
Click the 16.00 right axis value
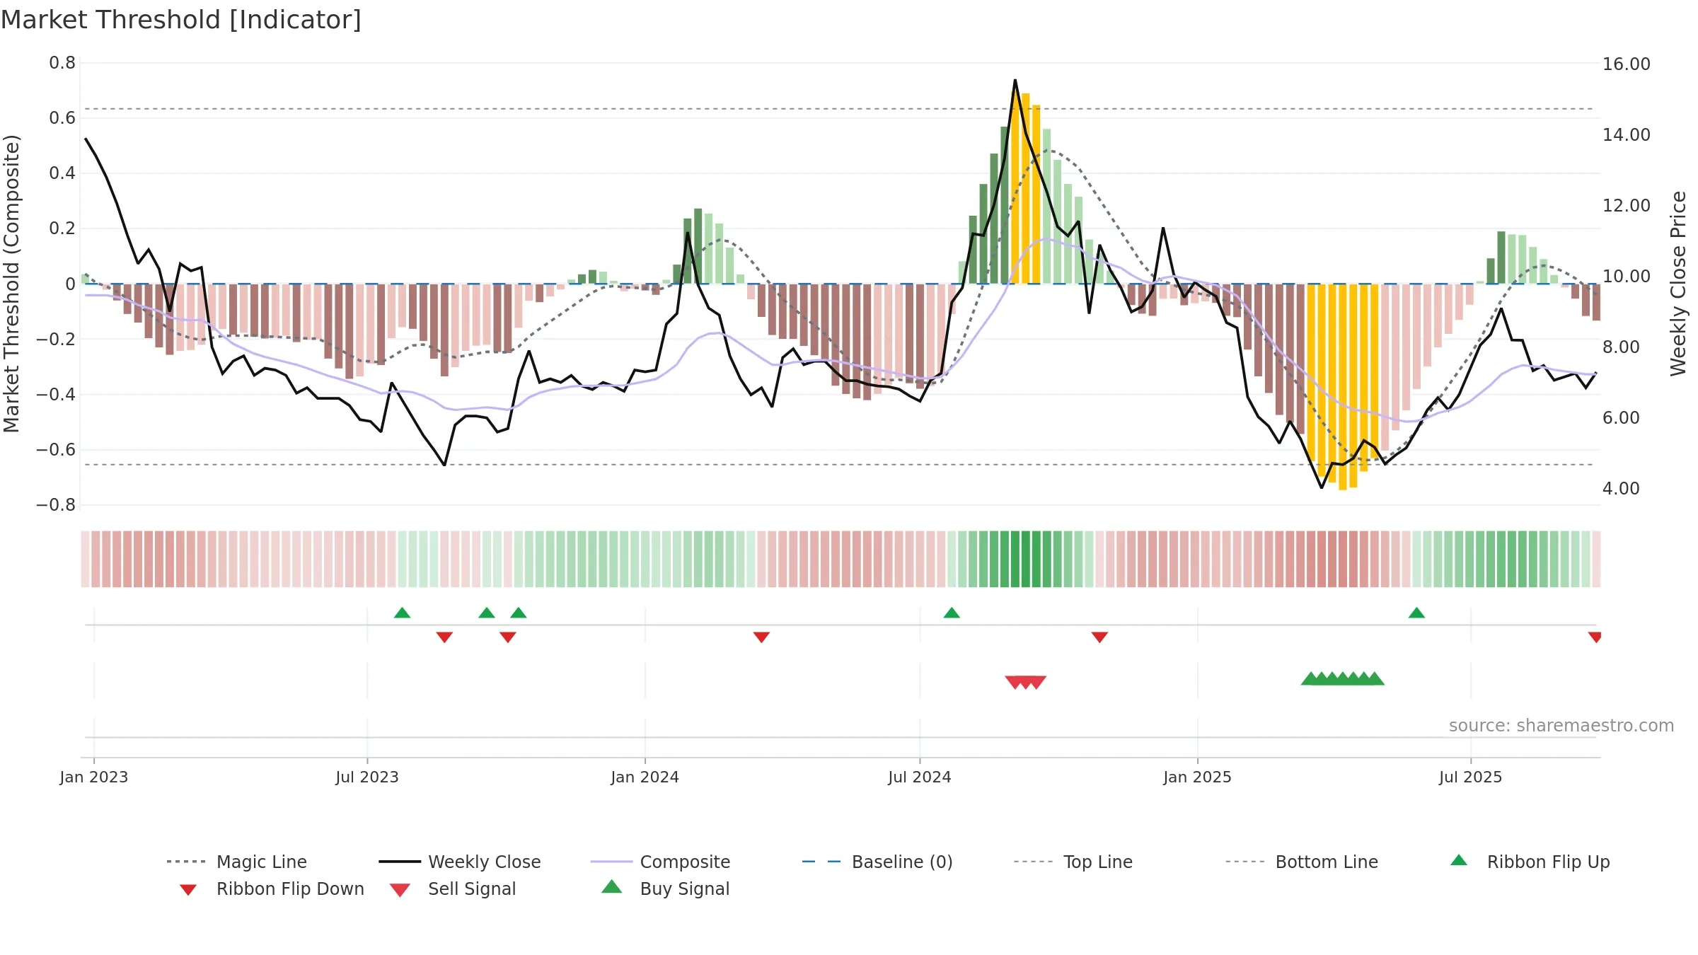(x=1627, y=64)
